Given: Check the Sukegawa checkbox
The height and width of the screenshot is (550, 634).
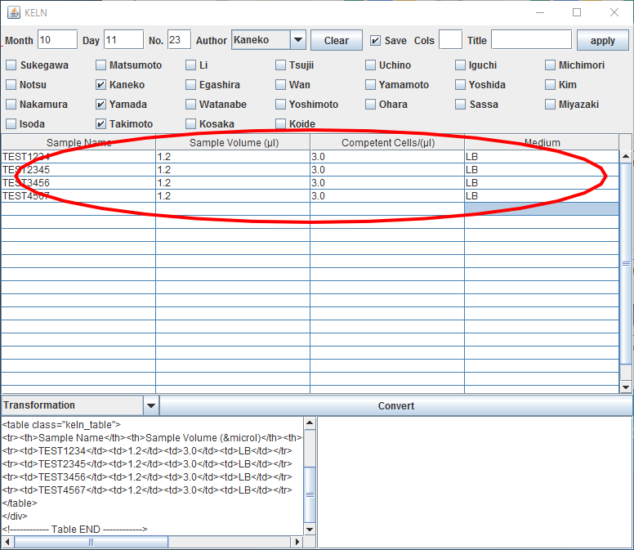Looking at the screenshot, I should [x=11, y=65].
